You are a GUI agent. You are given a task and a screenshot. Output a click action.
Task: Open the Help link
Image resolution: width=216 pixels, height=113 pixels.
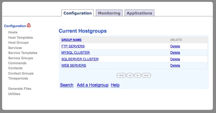point(115,85)
